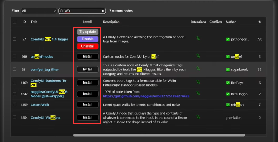Viewport: 278px width, 142px height.
Task: Sort by the Install column header
Action: (87, 22)
